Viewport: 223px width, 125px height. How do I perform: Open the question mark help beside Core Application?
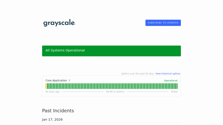(69, 80)
